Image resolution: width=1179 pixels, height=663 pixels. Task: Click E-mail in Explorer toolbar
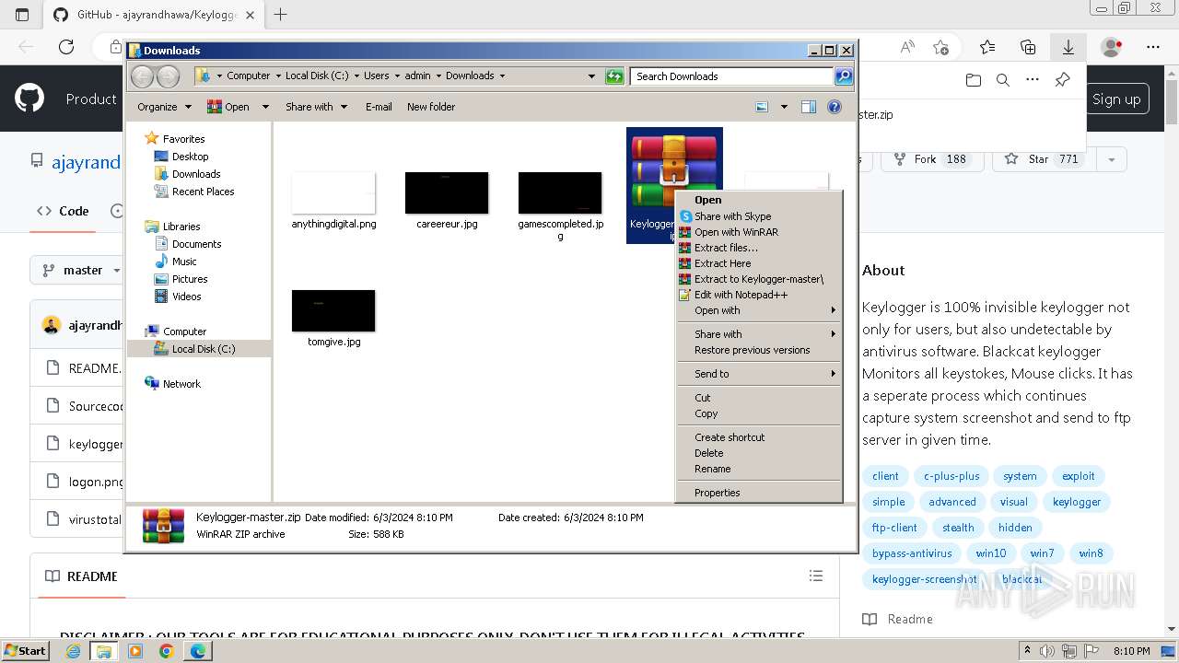379,107
